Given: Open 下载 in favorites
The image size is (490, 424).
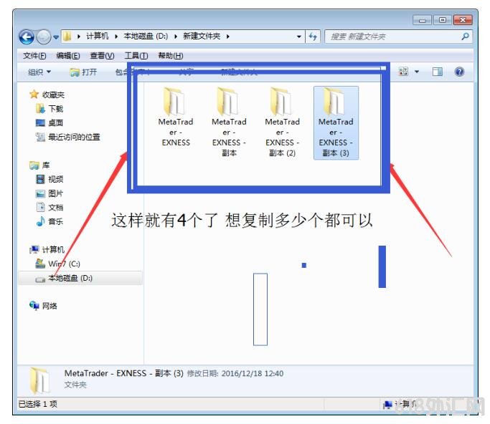Looking at the screenshot, I should pos(56,109).
